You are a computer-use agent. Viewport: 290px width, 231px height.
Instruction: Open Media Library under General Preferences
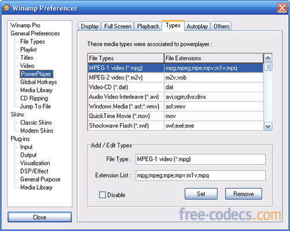[37, 90]
